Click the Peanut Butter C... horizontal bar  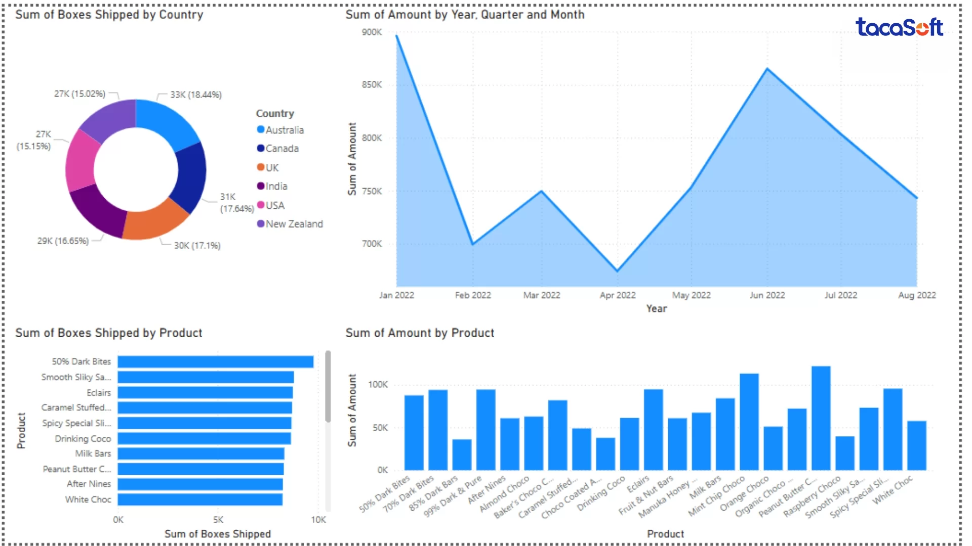coord(201,469)
